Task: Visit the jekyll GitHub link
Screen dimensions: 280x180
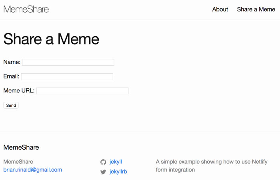Action: point(116,162)
